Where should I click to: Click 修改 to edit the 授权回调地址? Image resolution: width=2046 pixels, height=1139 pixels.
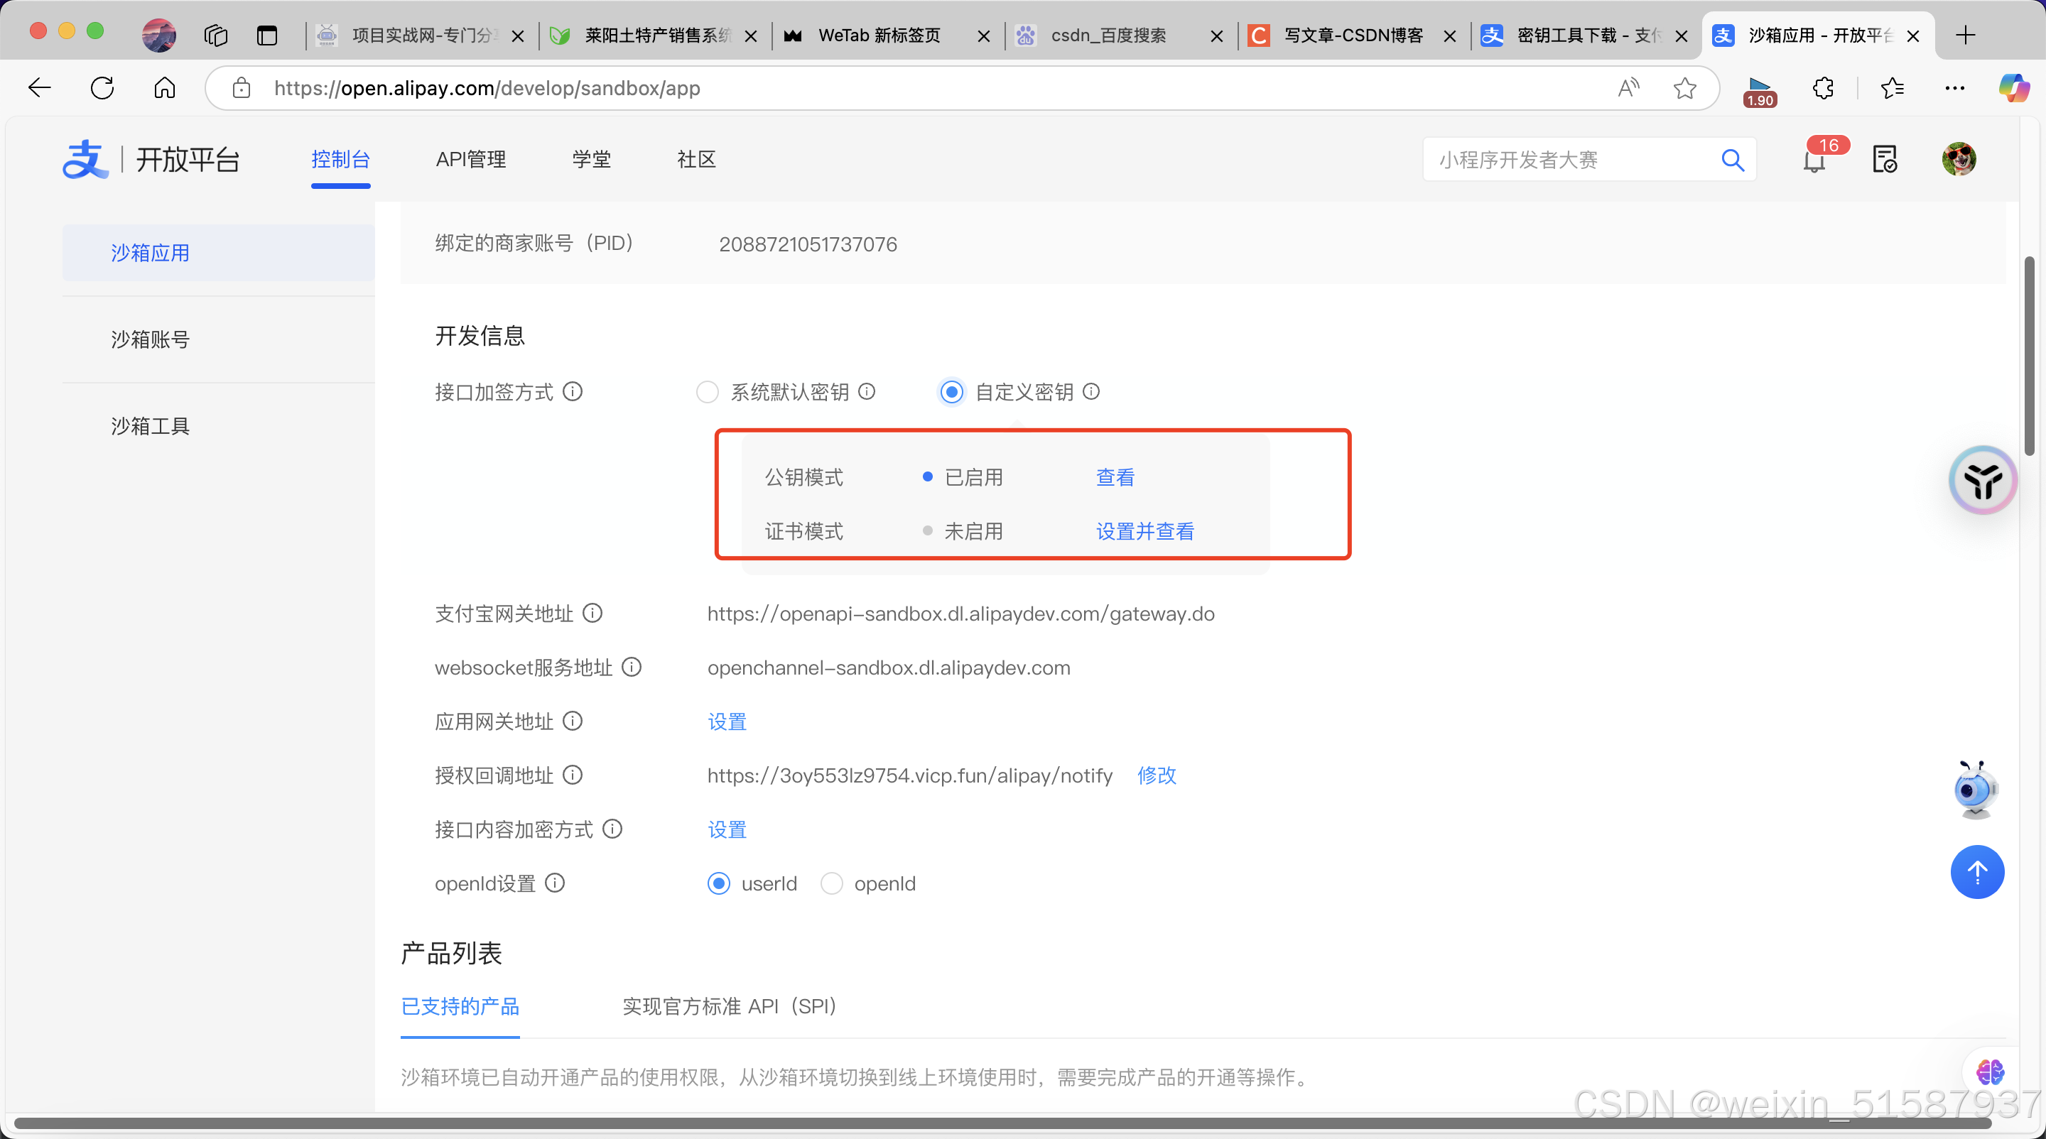click(x=1156, y=775)
